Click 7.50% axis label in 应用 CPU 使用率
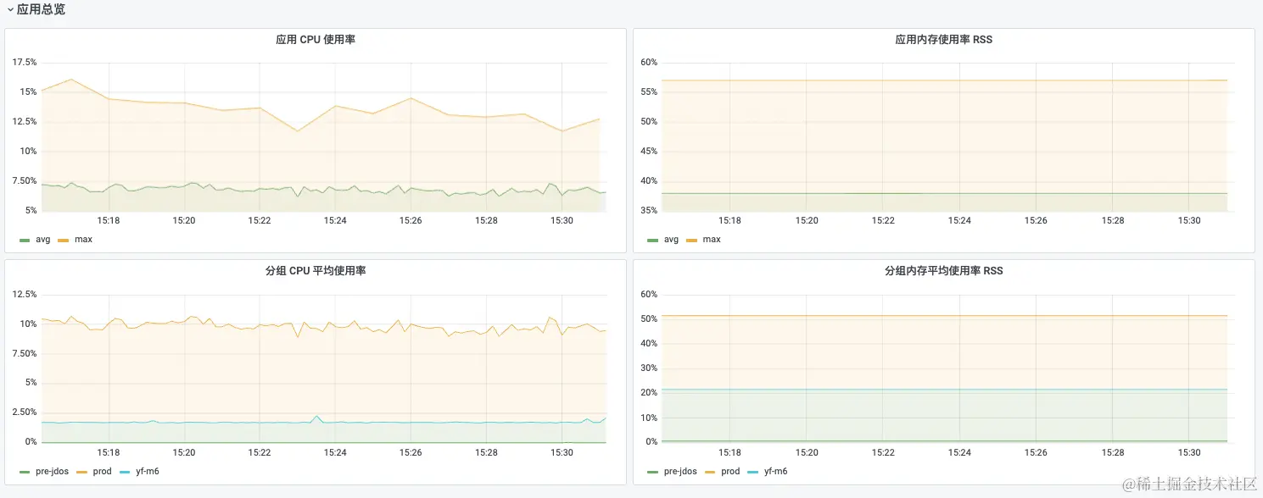This screenshot has height=498, width=1263. [x=25, y=181]
